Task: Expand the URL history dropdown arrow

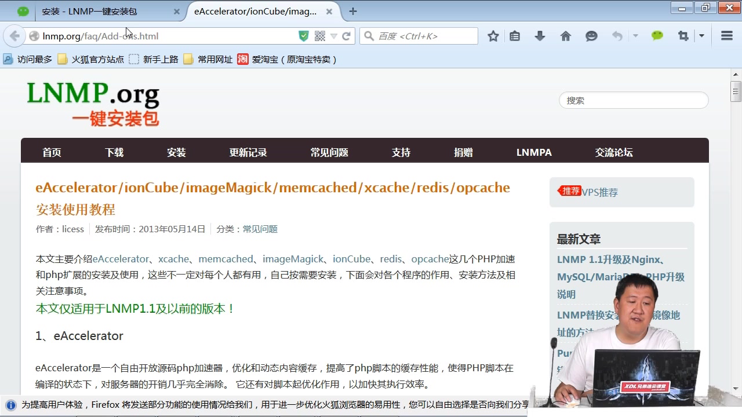Action: [x=334, y=36]
